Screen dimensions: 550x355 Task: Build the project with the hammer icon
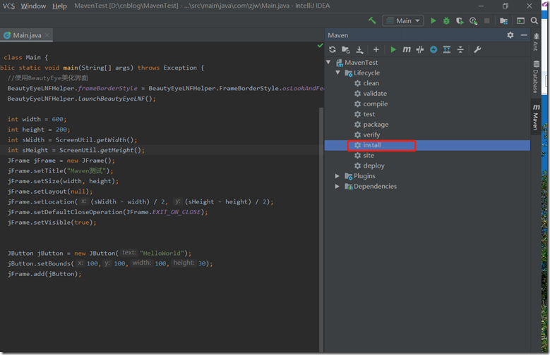coord(372,20)
